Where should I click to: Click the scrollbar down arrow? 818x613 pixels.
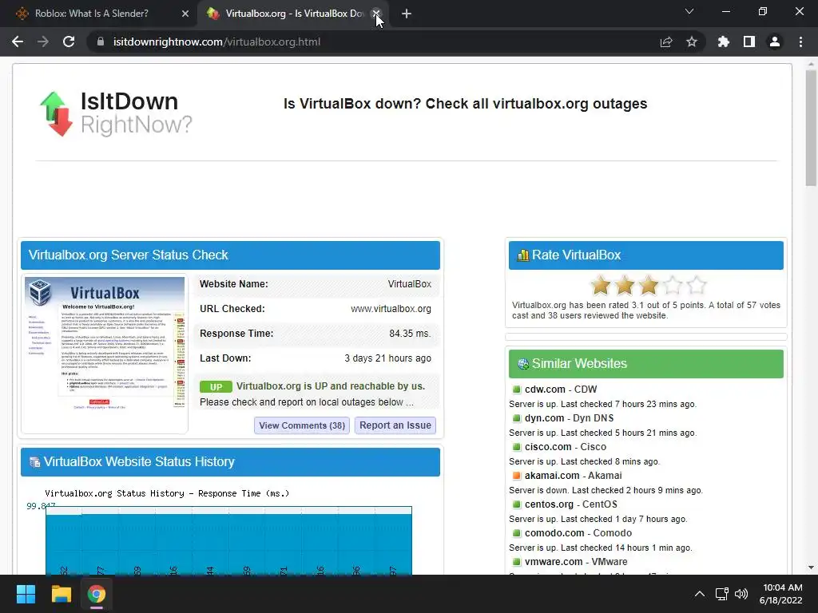(x=811, y=568)
